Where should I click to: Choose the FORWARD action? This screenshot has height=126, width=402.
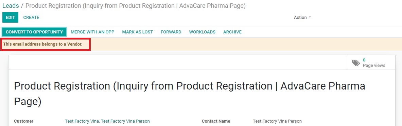(x=171, y=32)
